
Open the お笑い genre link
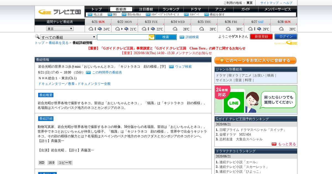(259, 75)
